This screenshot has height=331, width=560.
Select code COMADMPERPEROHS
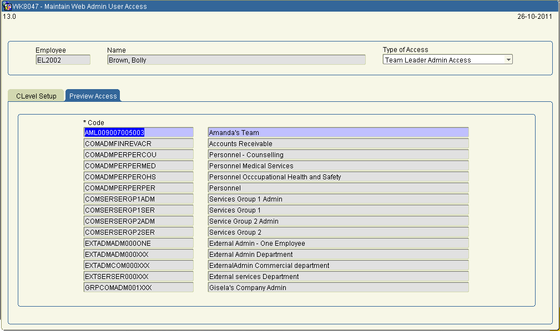[x=138, y=177]
